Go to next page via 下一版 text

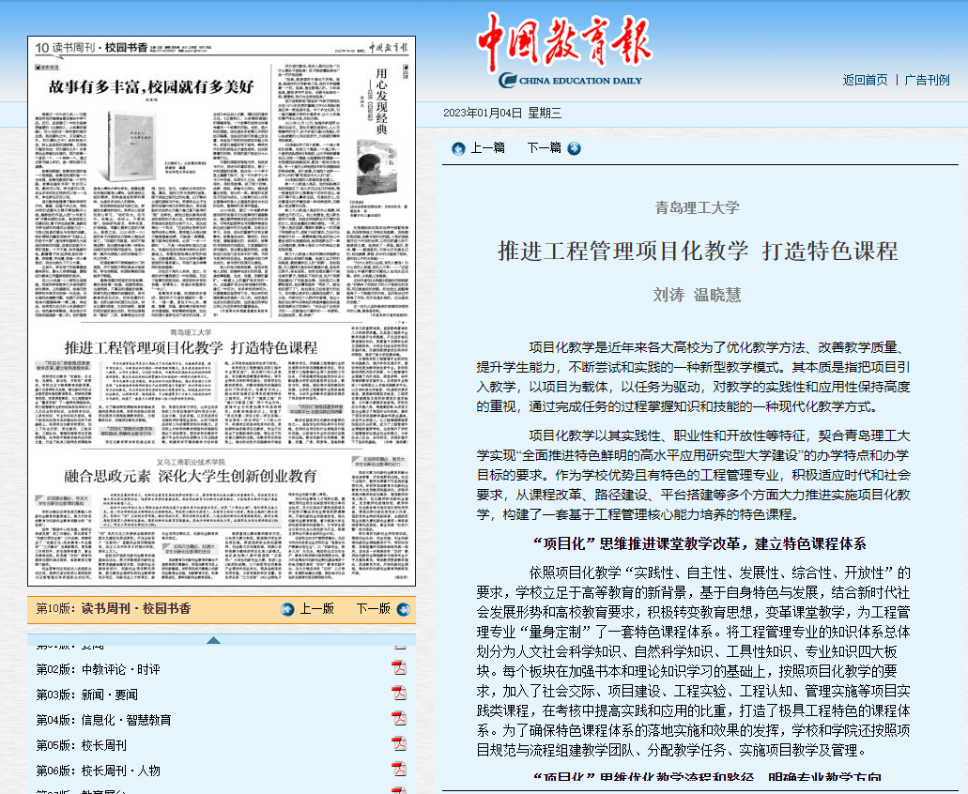tap(373, 609)
